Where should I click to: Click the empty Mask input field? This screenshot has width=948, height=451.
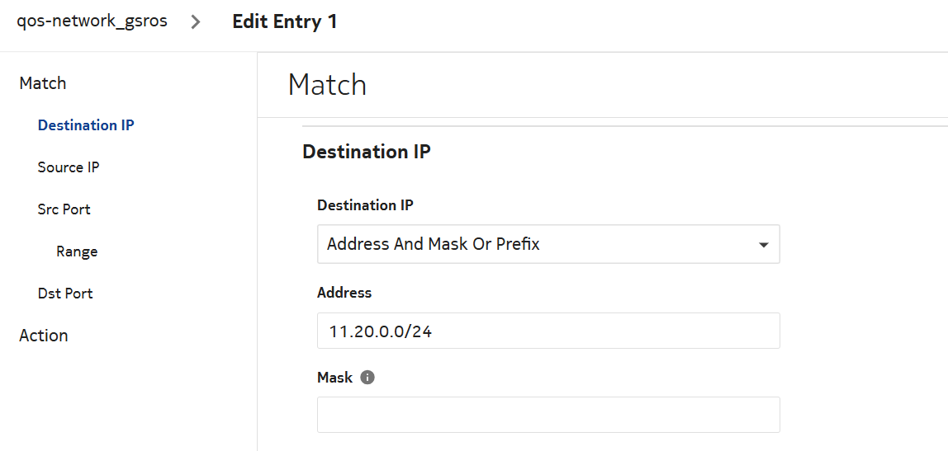tap(547, 415)
